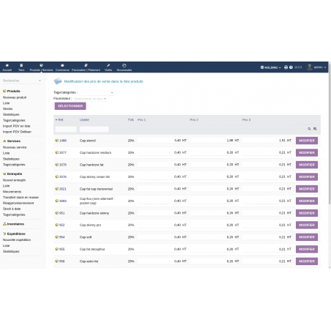Screen dimensions: 331x331
Task: Click the SÉLECTIONNER button
Action: click(x=70, y=106)
